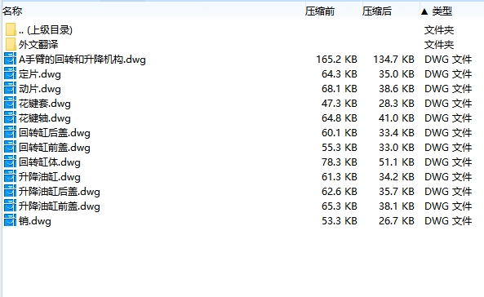The width and height of the screenshot is (484, 297).
Task: Select file name 动片.dwg
Action: (40, 89)
